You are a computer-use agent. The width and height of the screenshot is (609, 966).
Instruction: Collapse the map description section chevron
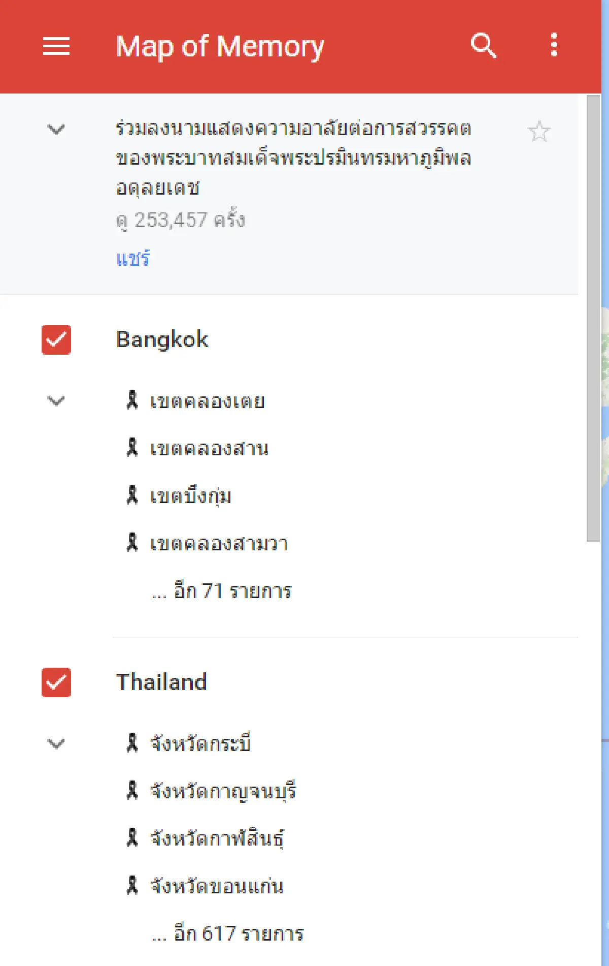coord(55,130)
